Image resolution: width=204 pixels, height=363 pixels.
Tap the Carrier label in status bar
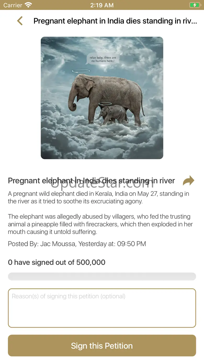(13, 5)
